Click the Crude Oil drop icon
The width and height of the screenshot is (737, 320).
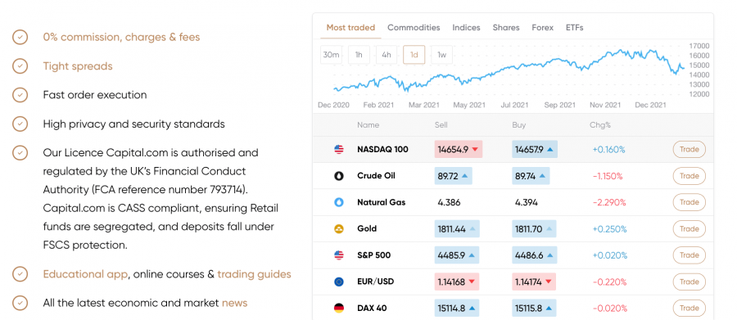coord(339,176)
